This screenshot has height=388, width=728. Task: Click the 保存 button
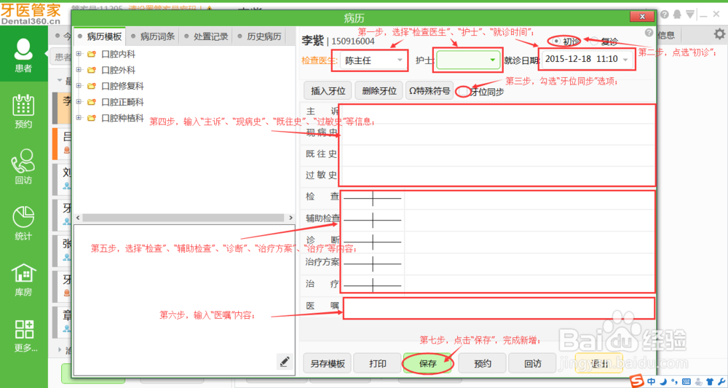point(427,363)
